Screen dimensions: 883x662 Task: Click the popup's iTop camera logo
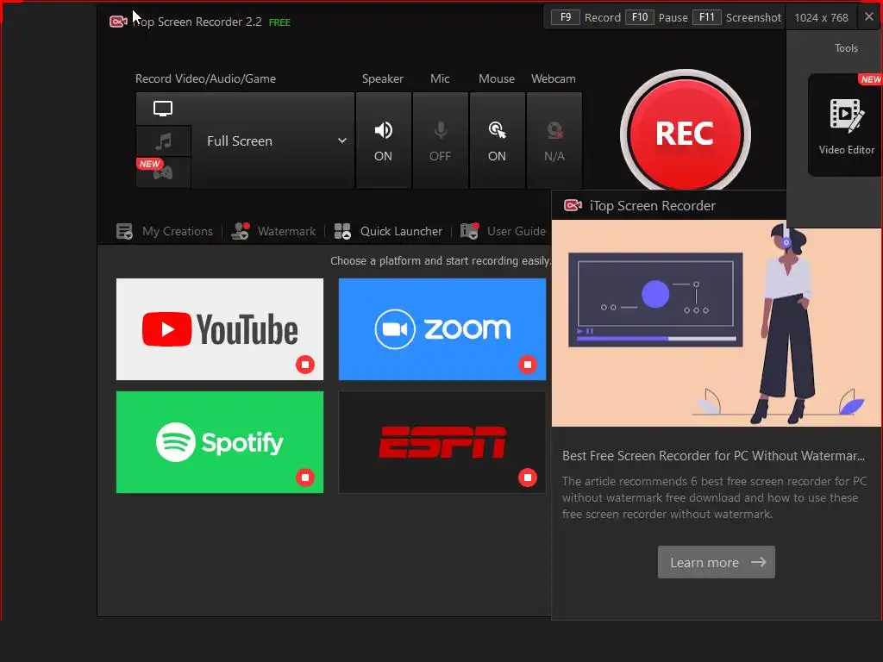tap(573, 205)
